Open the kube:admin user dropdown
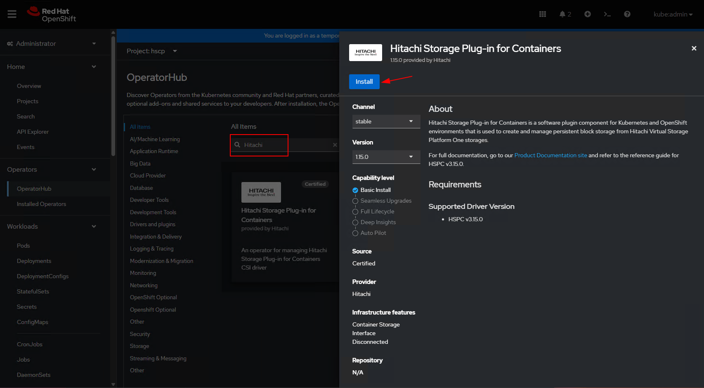The image size is (704, 388). [x=673, y=14]
